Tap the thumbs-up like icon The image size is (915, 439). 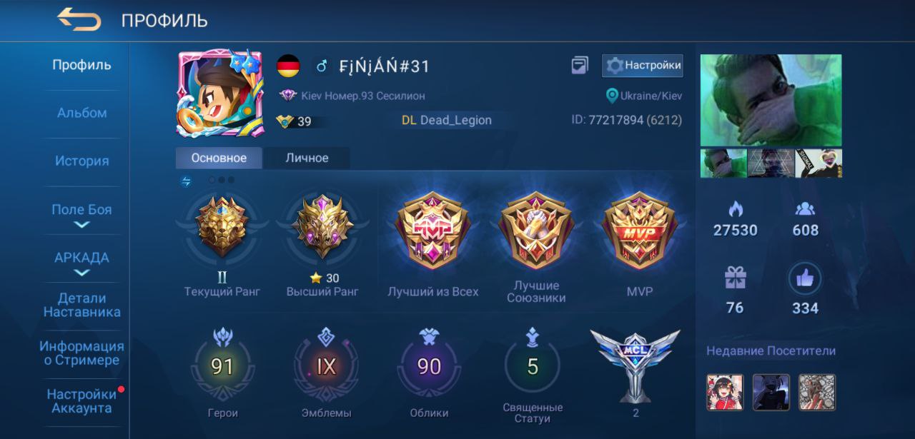click(x=805, y=278)
